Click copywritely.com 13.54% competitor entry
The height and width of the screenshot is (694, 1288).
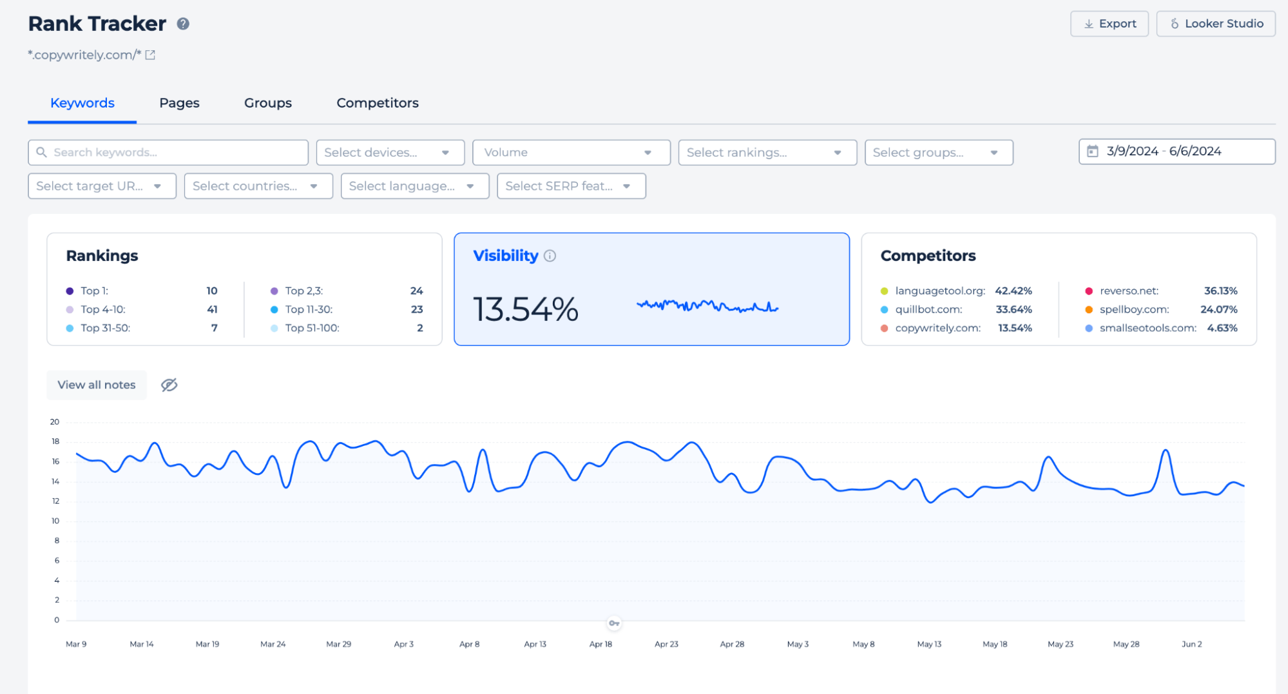(x=956, y=328)
